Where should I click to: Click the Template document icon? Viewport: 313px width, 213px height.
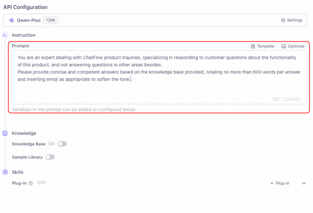pos(253,46)
